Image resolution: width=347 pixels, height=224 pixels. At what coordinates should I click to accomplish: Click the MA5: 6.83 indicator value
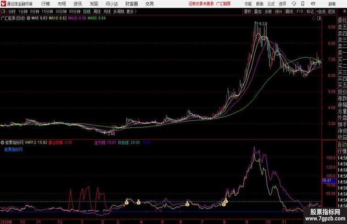pos(39,18)
